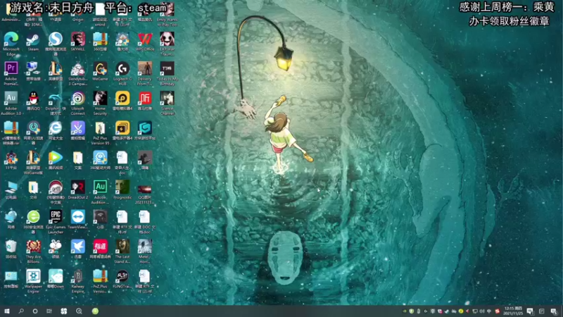Viewport: 563px width, 317px height.
Task: Open the Microsoft Edge desktop shortcut
Action: click(11, 43)
